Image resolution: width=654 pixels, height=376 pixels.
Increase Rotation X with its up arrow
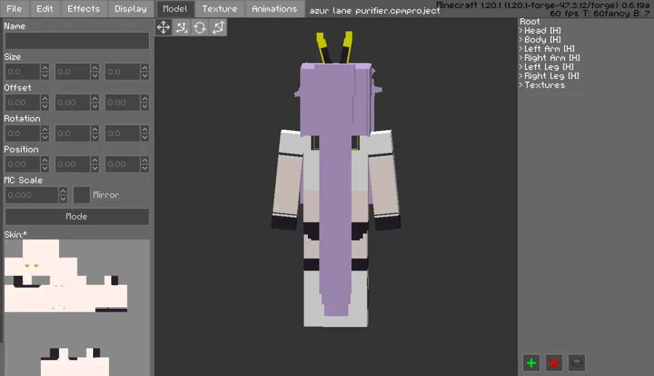[45, 130]
